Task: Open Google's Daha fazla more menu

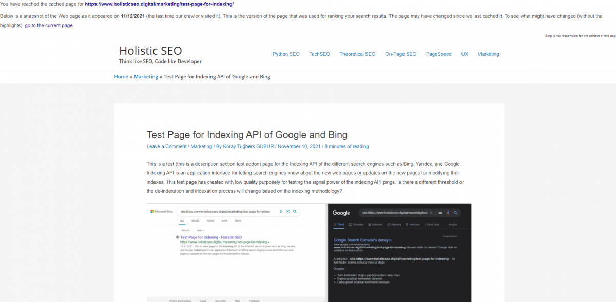Action: pos(432,225)
